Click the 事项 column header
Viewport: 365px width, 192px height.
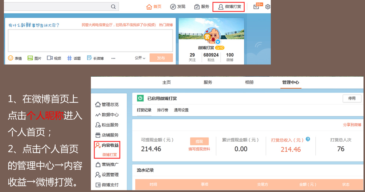(x=205, y=184)
